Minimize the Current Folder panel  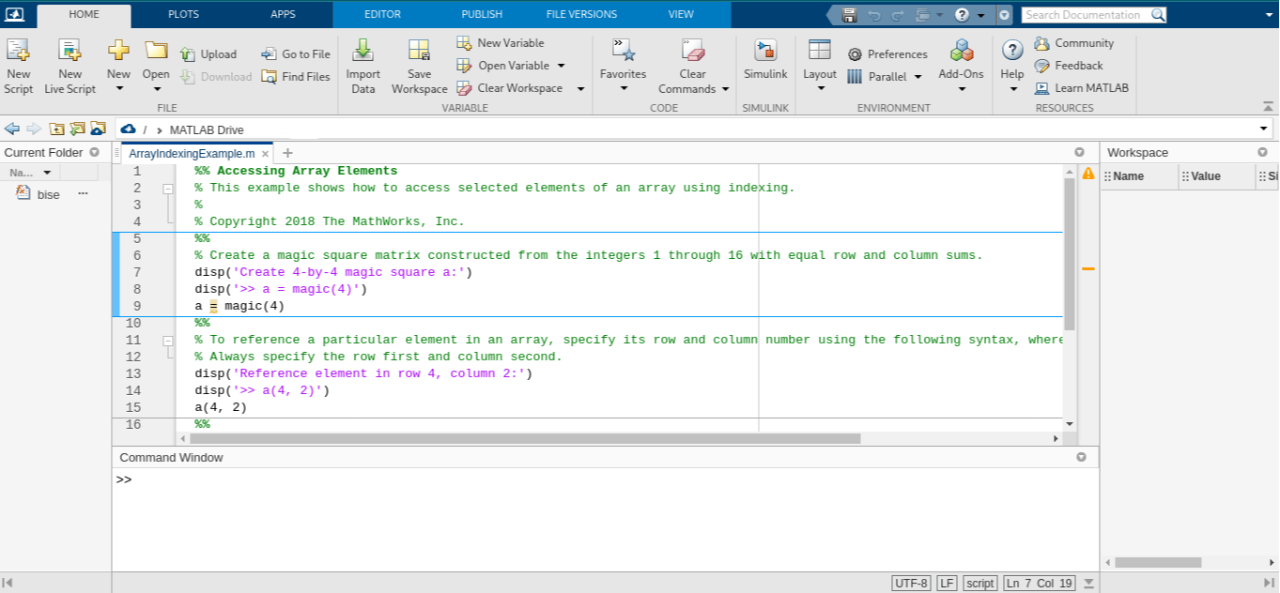click(x=95, y=152)
